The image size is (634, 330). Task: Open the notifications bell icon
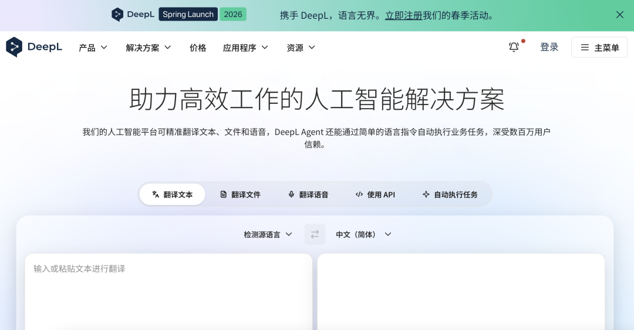514,47
